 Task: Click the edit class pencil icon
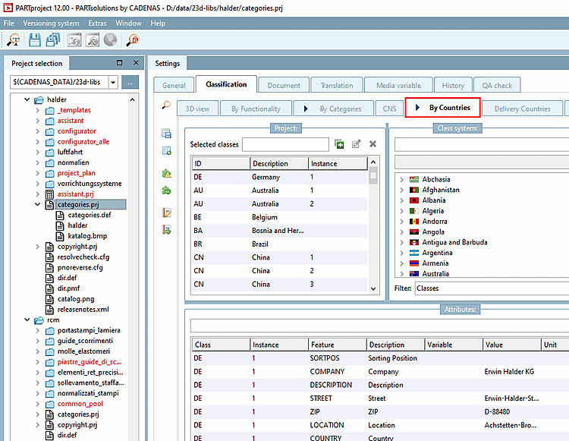(356, 144)
